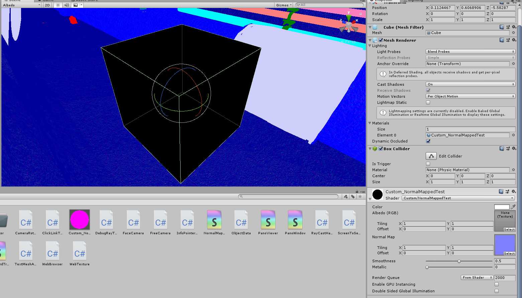The image size is (522, 298).
Task: Select texture for Normal Map slot
Action: click(509, 253)
